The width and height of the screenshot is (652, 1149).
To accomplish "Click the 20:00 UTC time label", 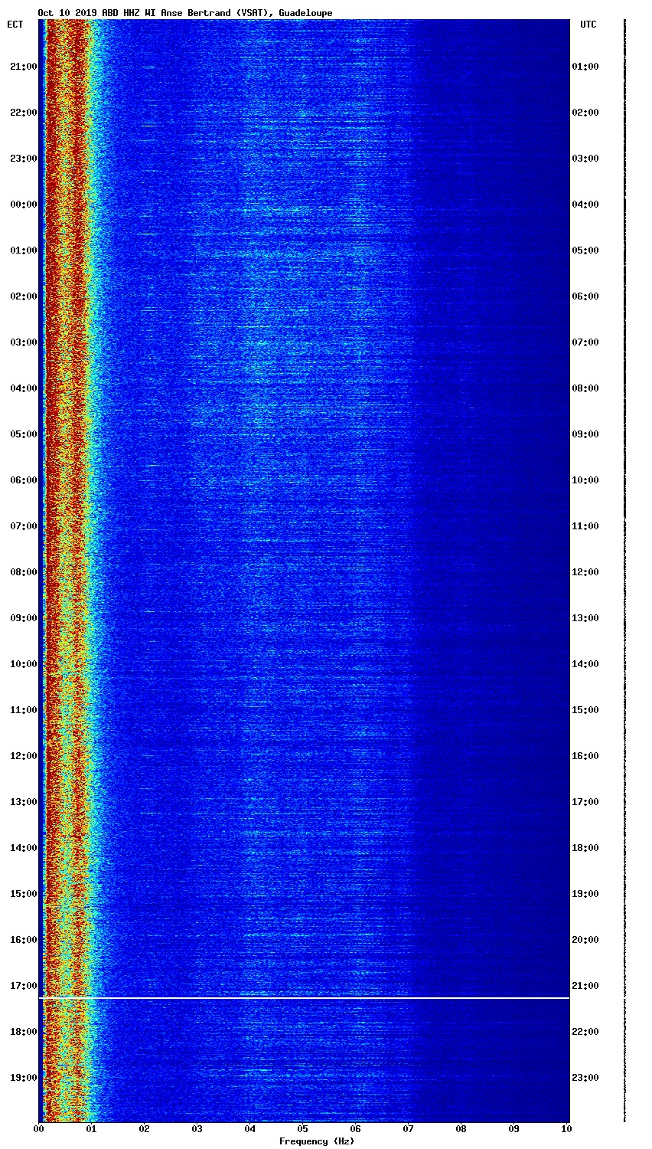I will tap(585, 940).
